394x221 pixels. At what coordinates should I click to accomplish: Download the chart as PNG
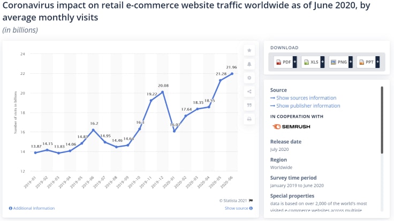(x=339, y=62)
